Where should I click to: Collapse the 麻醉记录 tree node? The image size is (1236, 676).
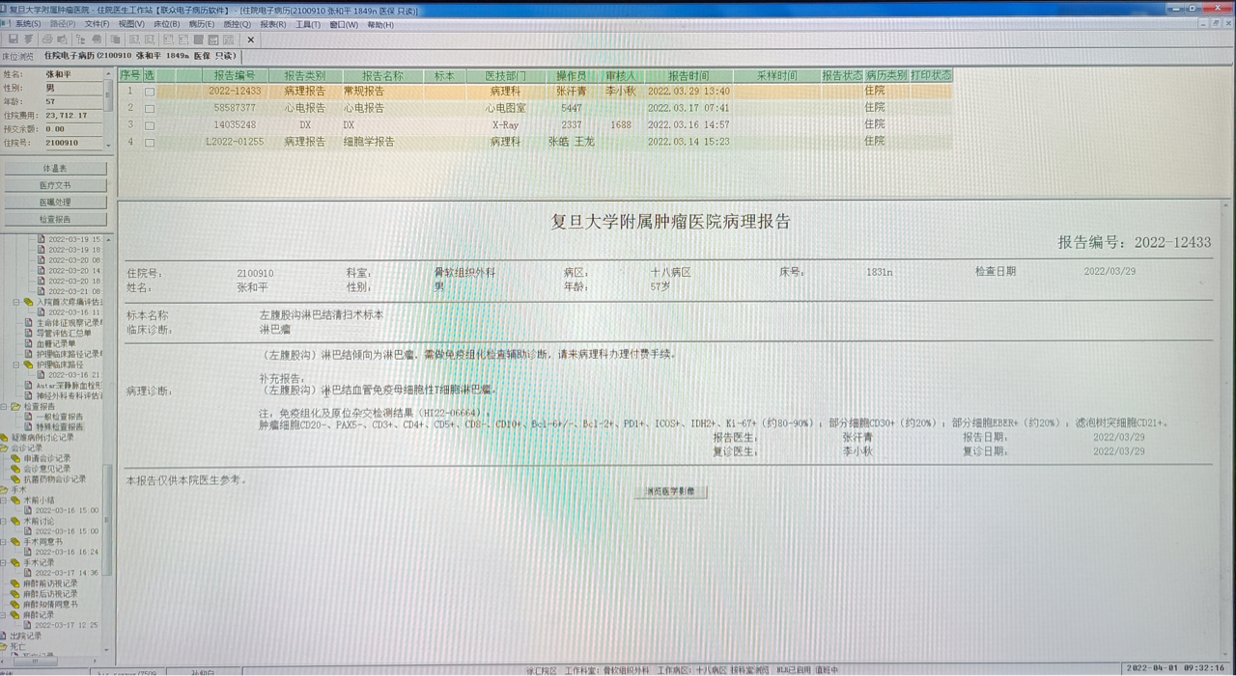tap(4, 614)
